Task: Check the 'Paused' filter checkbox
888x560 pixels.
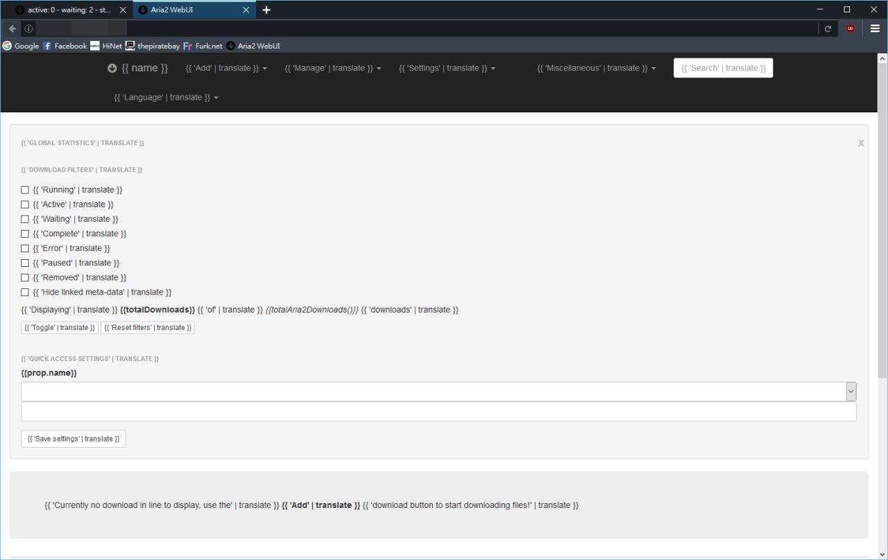Action: [x=25, y=263]
